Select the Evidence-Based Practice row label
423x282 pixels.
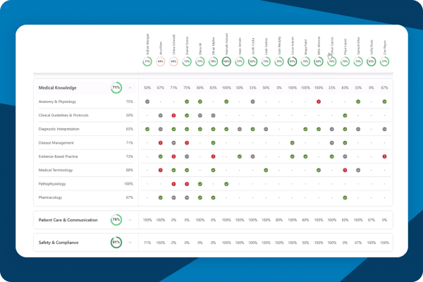(x=58, y=157)
